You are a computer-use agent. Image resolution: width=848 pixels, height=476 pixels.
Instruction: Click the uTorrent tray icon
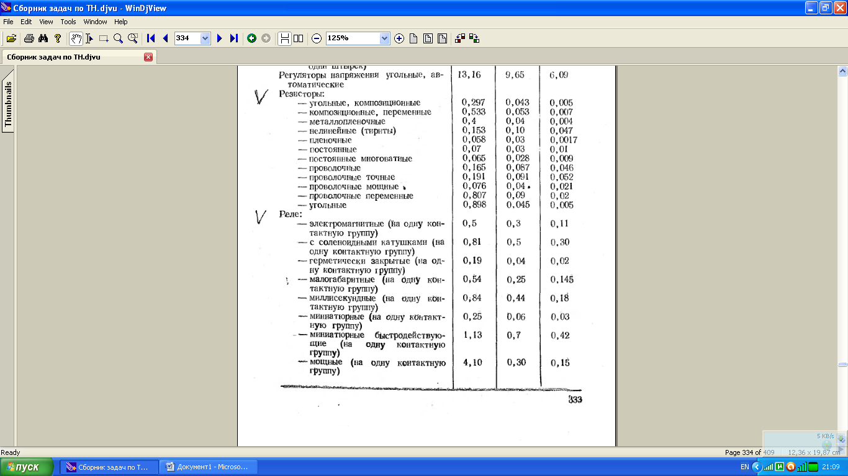pos(779,467)
